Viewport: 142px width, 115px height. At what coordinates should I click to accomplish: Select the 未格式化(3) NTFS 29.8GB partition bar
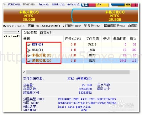(105, 16)
